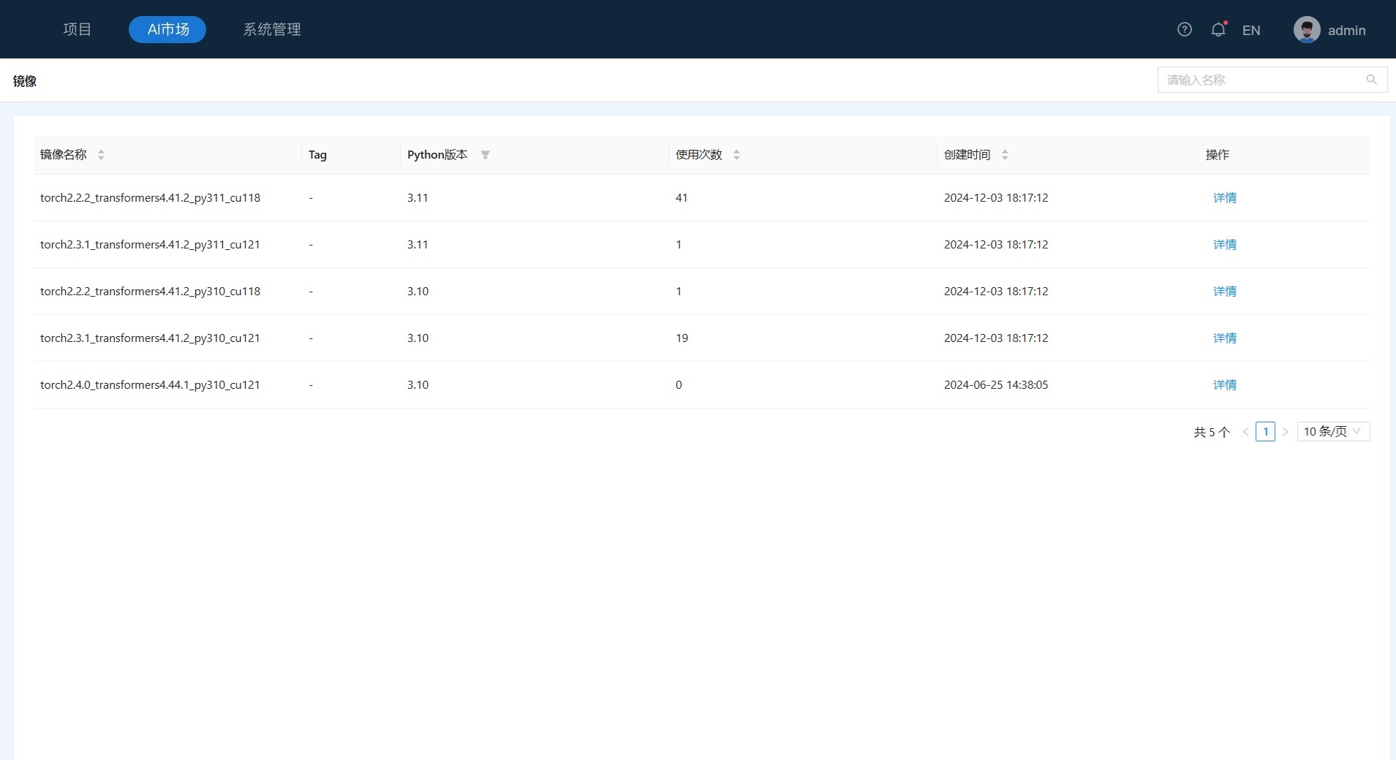Open the 项目 navigation tab
This screenshot has width=1396, height=760.
click(x=77, y=29)
